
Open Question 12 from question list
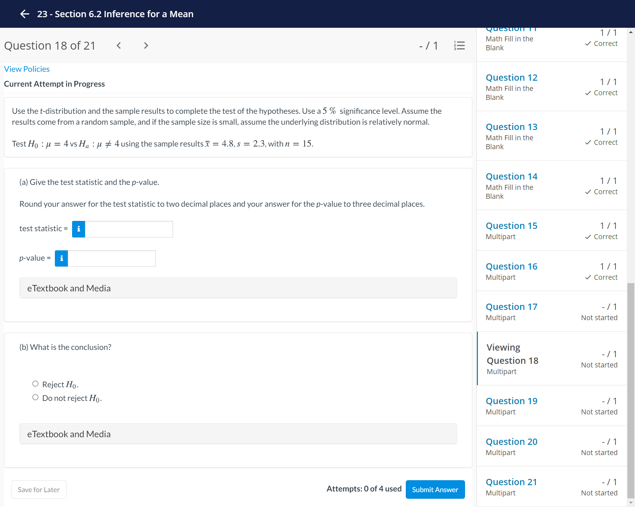tap(511, 77)
